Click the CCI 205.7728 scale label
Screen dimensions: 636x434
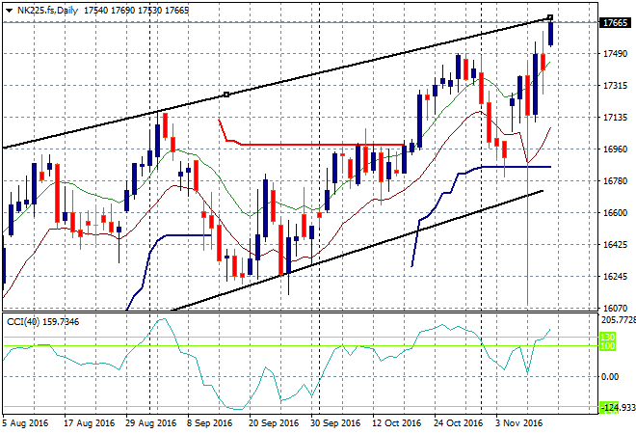coord(618,320)
